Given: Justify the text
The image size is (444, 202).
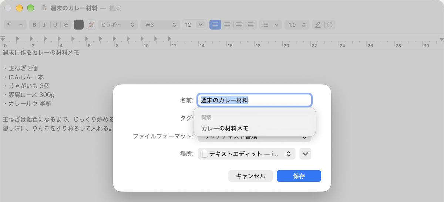Looking at the screenshot, I should [251, 25].
